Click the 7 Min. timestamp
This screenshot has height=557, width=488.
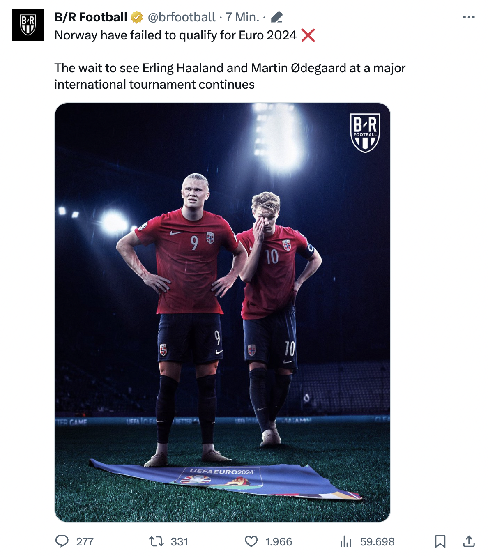click(x=242, y=17)
